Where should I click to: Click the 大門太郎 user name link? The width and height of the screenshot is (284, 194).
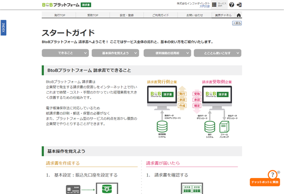click(204, 7)
